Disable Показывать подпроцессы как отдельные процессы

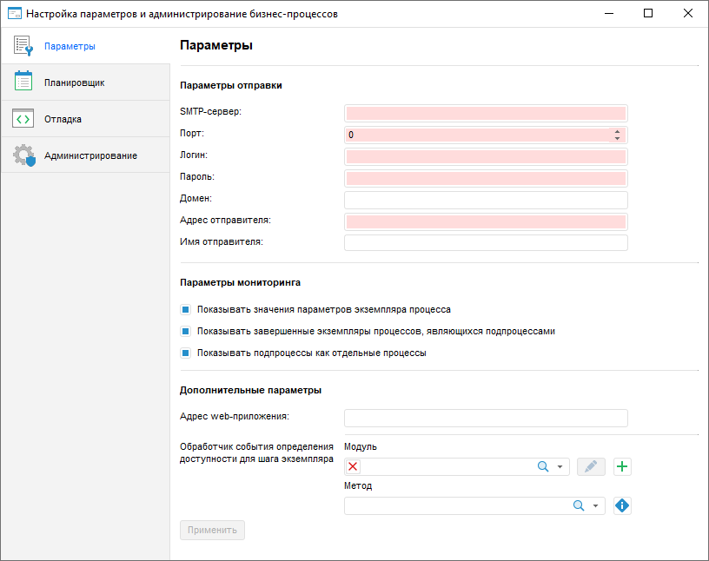click(x=185, y=353)
